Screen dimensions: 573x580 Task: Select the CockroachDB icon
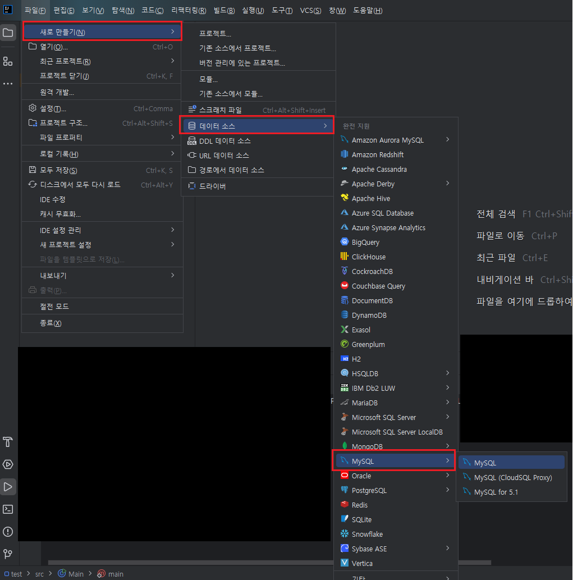(345, 271)
